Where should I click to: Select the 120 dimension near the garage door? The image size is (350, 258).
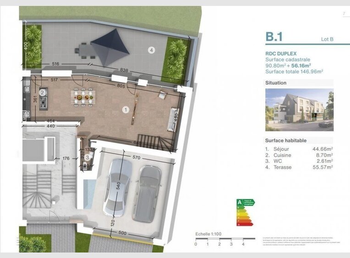113,223
